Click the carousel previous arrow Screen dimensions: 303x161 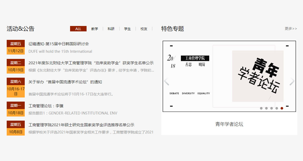tap(166, 82)
